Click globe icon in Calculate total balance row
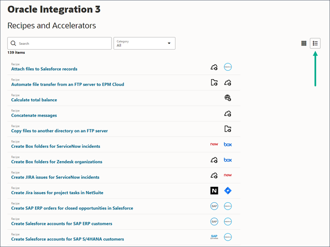Image resolution: width=330 pixels, height=247 pixels. coord(228,98)
